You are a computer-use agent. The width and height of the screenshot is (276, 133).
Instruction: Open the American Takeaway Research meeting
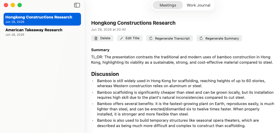pyautogui.click(x=42, y=32)
